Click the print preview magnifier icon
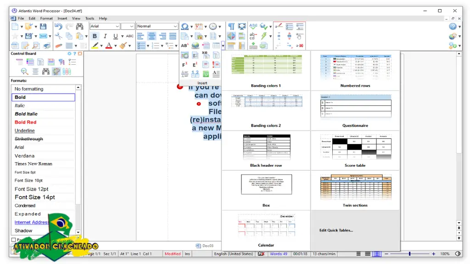The image size is (470, 264). point(36,46)
